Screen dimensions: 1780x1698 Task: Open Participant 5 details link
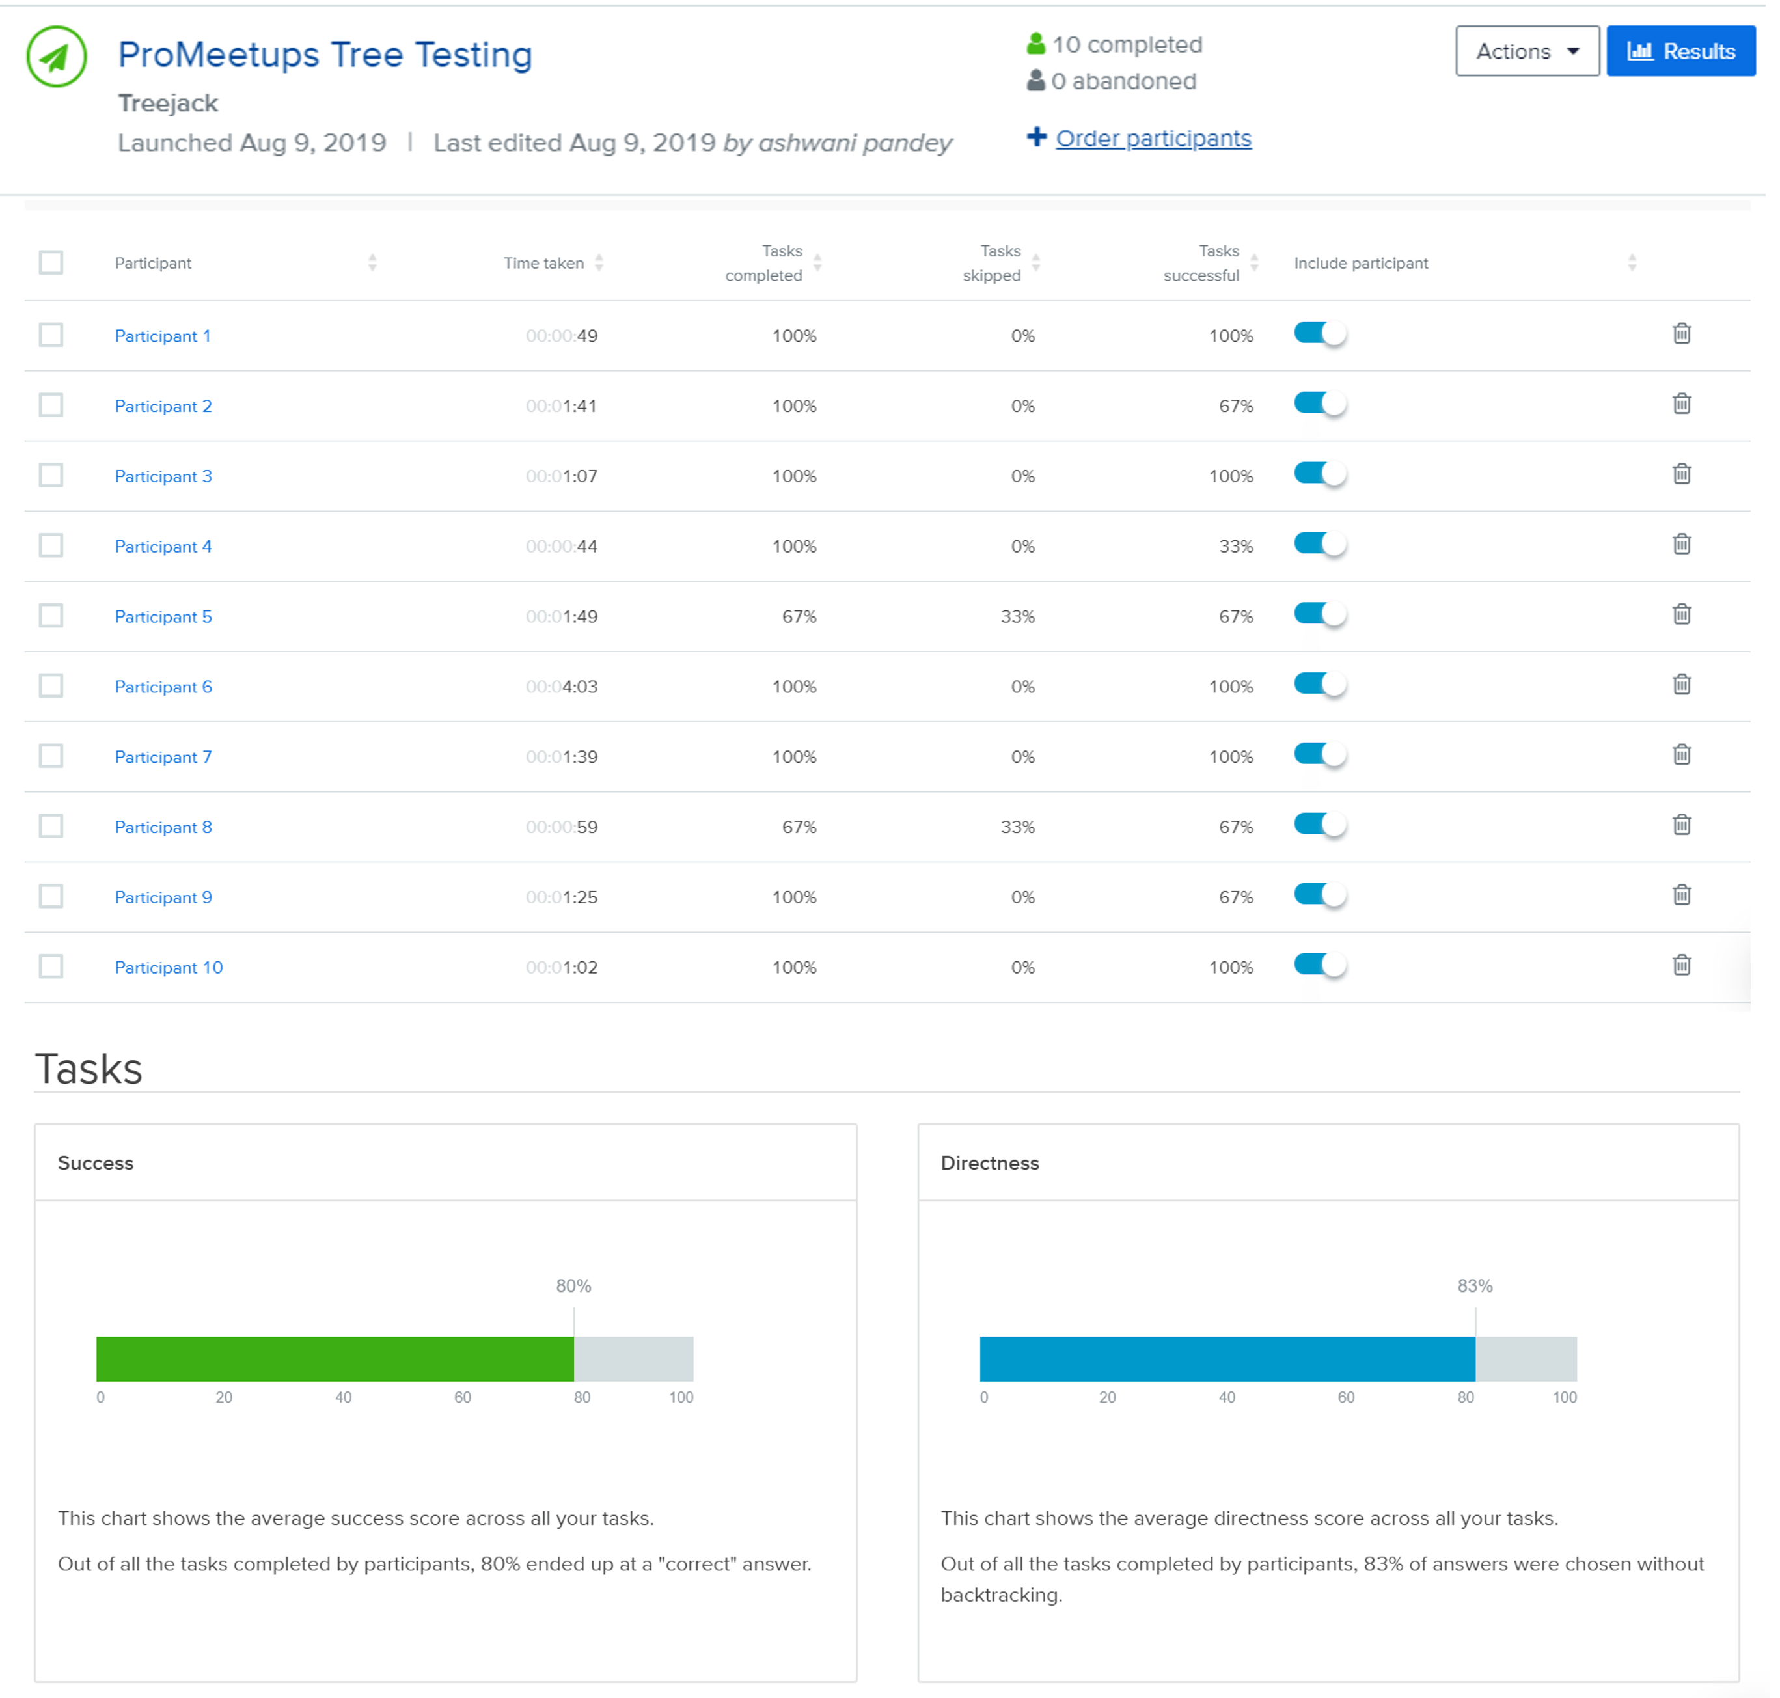[x=163, y=616]
